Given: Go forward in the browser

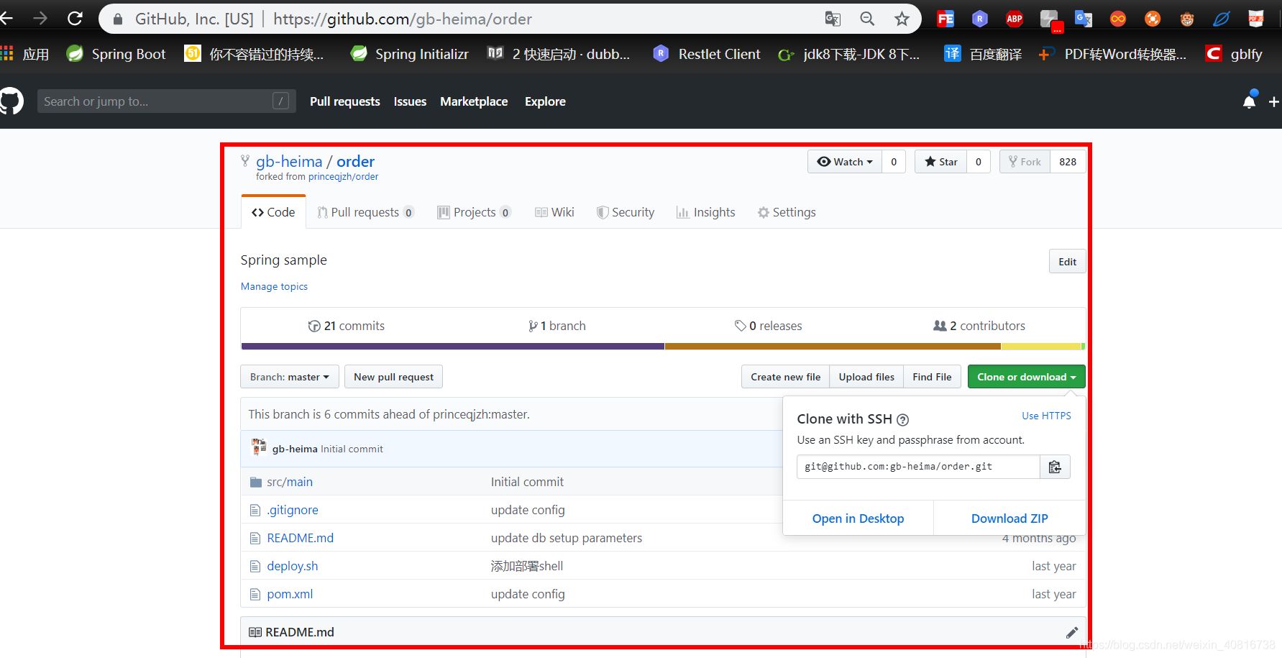Looking at the screenshot, I should click(40, 19).
